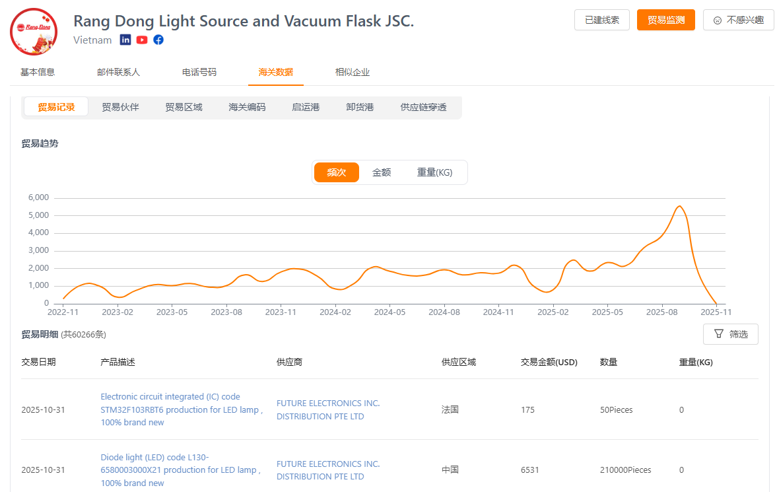Viewport: 777px width, 492px height.
Task: Click the chart peak near 2025-09
Action: click(x=680, y=206)
